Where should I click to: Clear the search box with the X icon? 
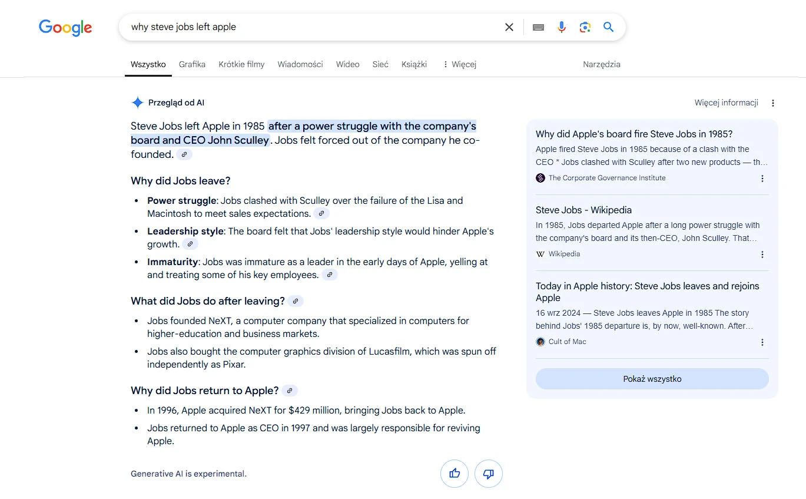pos(509,27)
